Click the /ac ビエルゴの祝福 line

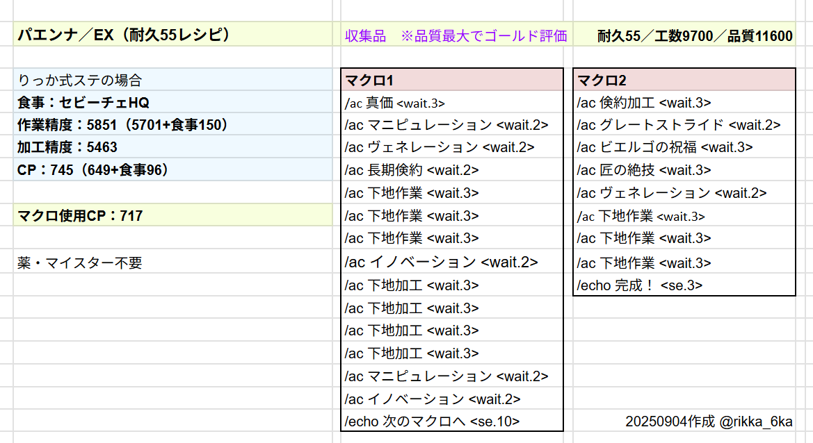coord(665,147)
